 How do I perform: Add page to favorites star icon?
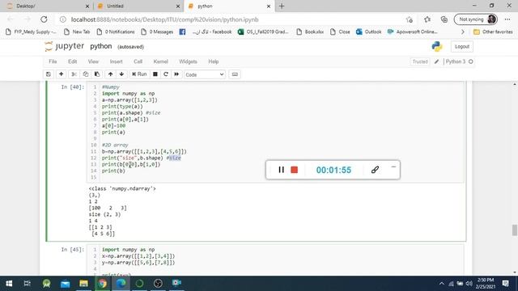tap(410, 19)
